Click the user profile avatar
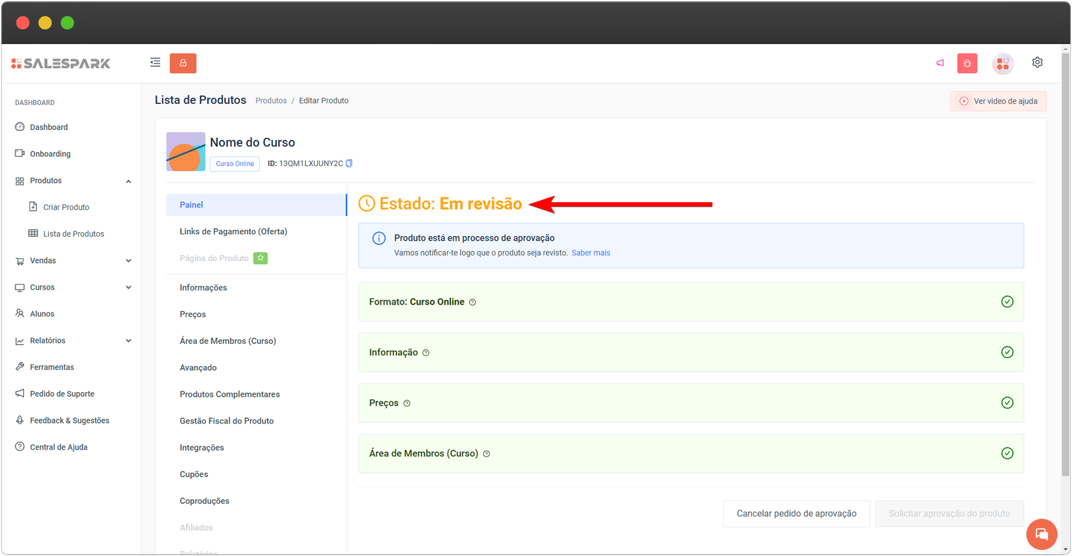The image size is (1072, 556). tap(1002, 64)
